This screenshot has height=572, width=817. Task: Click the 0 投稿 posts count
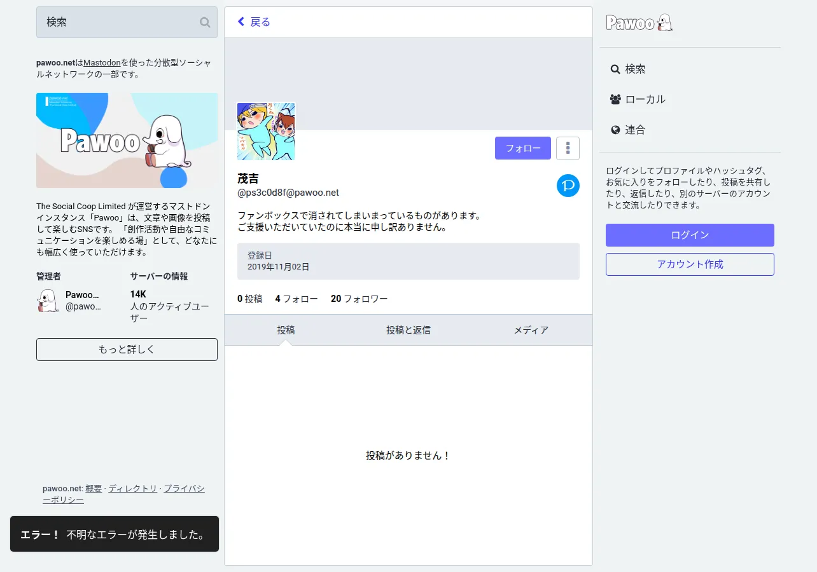click(x=249, y=299)
